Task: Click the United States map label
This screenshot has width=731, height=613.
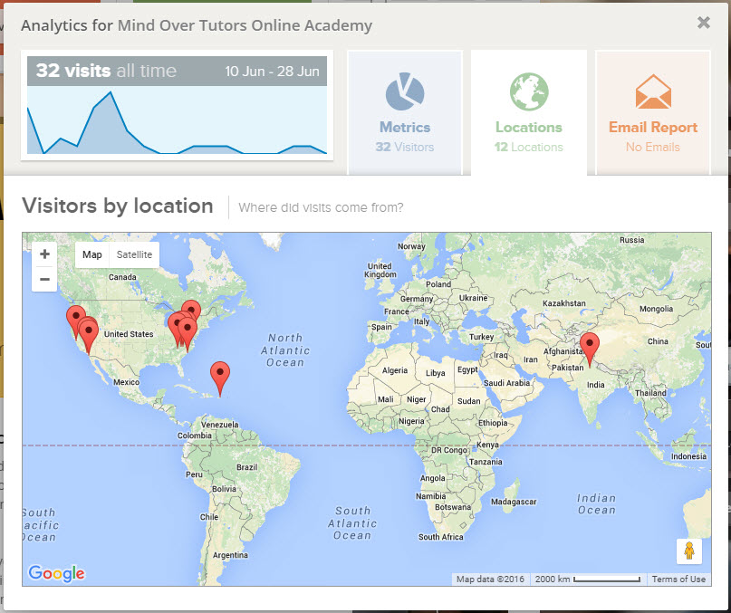Action: point(129,334)
